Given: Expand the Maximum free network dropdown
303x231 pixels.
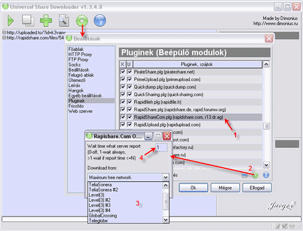Looking at the screenshot, I should [x=166, y=177].
